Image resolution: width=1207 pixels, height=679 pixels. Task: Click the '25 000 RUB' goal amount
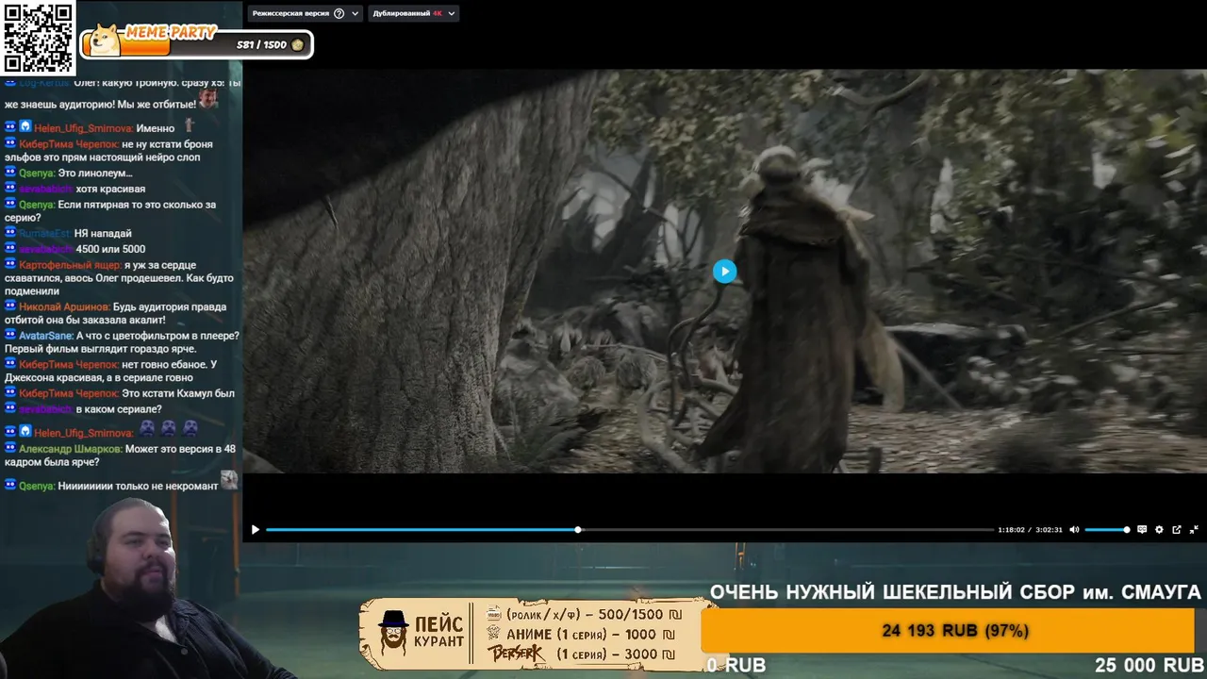[1148, 666]
